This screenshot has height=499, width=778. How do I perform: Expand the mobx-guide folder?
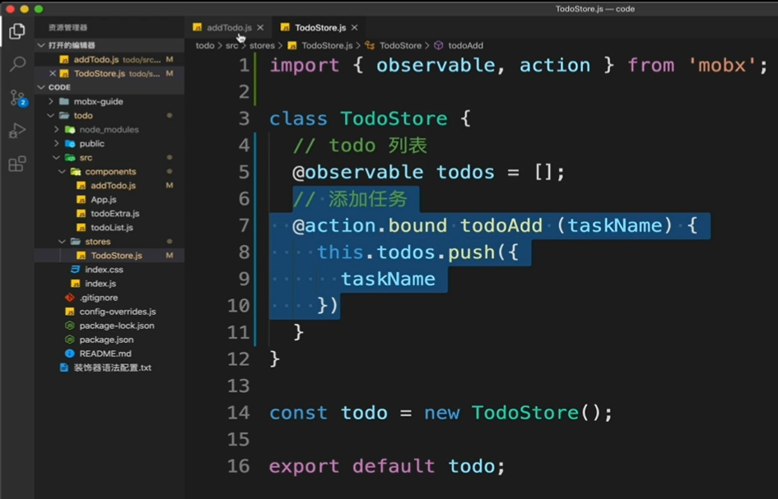(109, 102)
